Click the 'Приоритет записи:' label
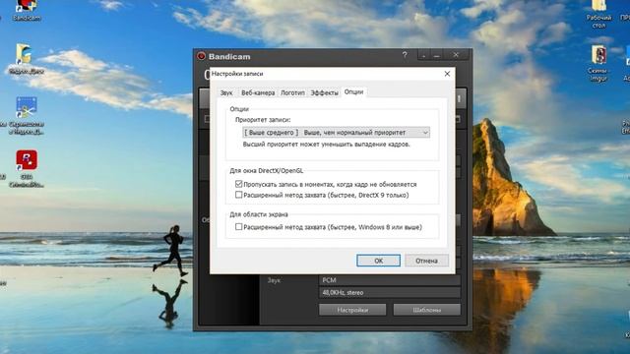Screen dimensions: 630x354 [x=263, y=120]
